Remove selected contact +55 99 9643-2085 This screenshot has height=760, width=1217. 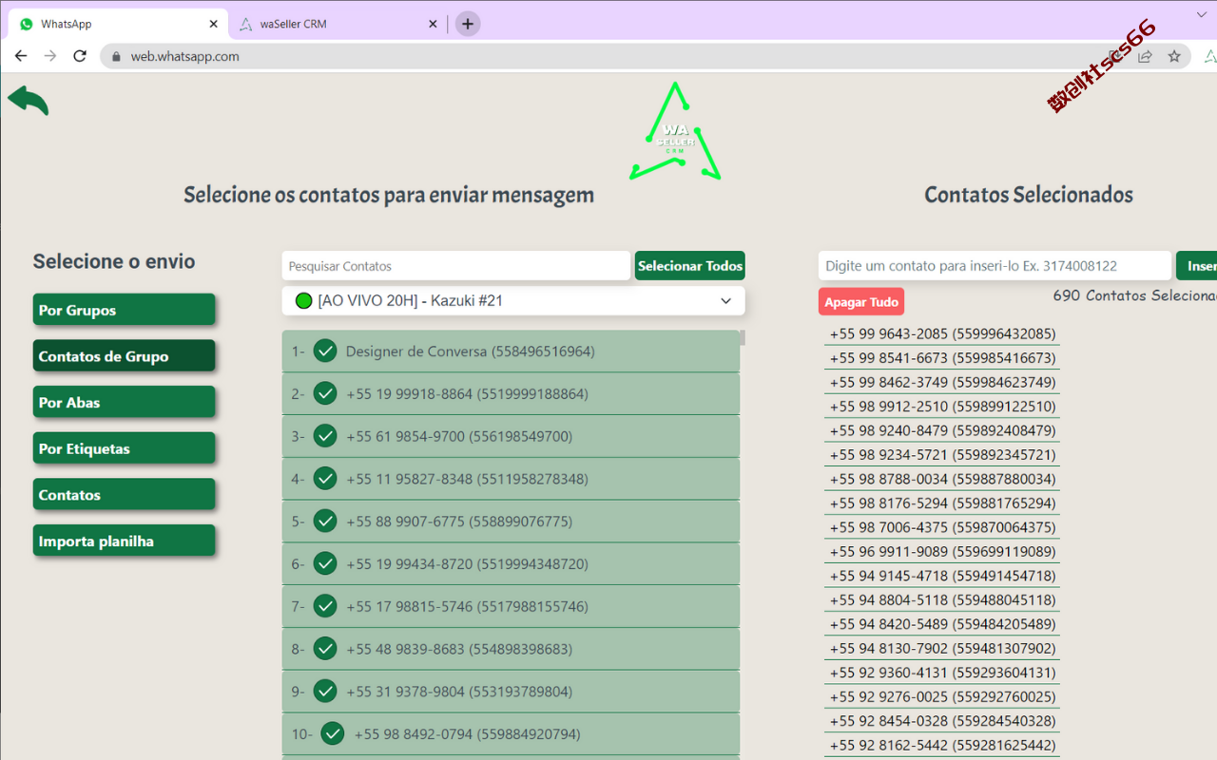[x=942, y=333]
